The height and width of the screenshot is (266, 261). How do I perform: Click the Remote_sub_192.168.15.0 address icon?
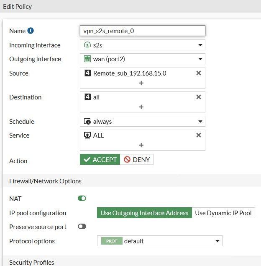click(x=87, y=73)
